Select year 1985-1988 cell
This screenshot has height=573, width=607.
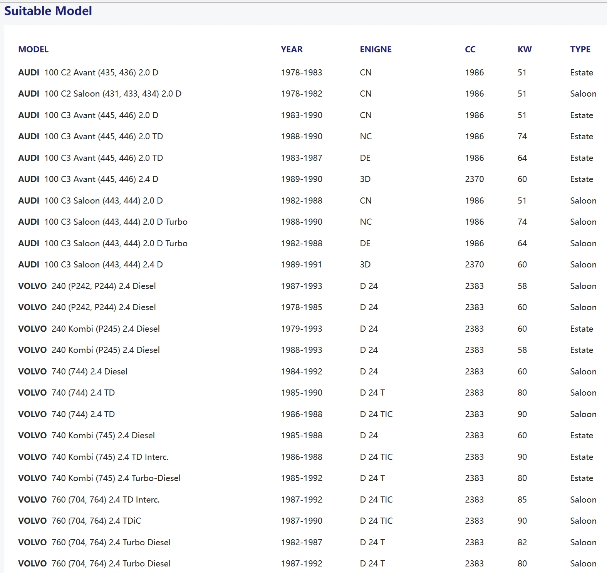pyautogui.click(x=302, y=436)
